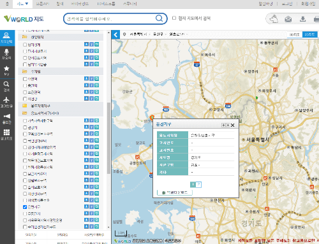This screenshot has height=244, width=319.
Task: Click the layer list scrollbar thumb
Action: click(108, 138)
